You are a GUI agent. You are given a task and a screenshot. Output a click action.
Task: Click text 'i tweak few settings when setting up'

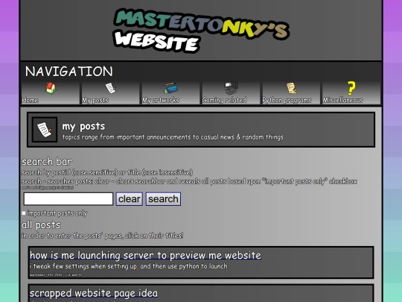pos(83,266)
